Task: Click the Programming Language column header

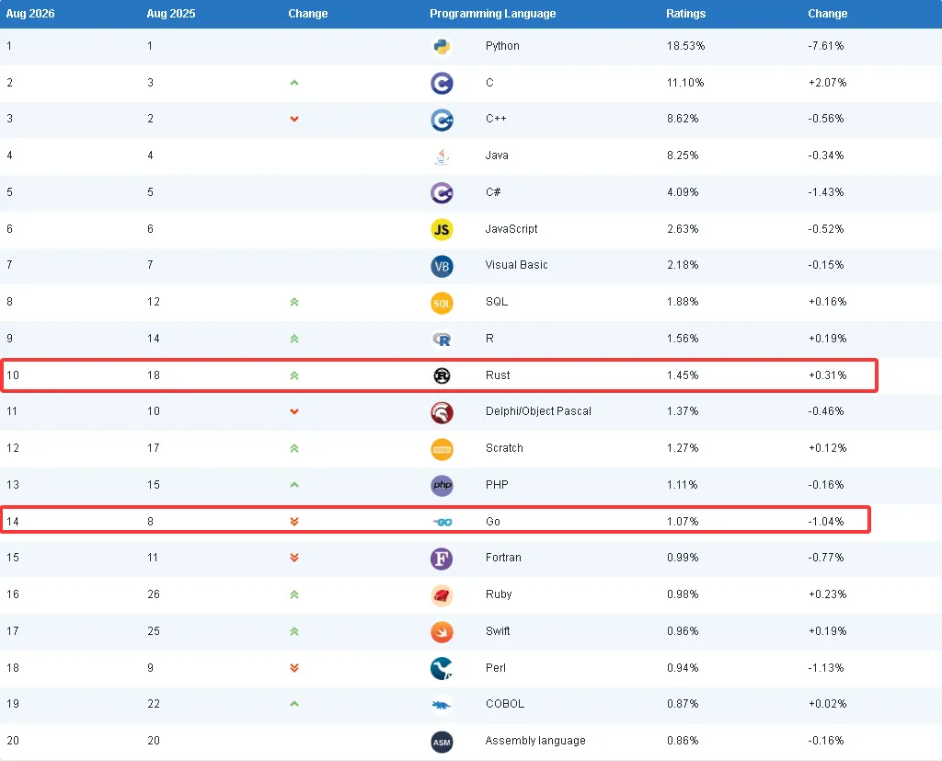Action: (x=493, y=13)
